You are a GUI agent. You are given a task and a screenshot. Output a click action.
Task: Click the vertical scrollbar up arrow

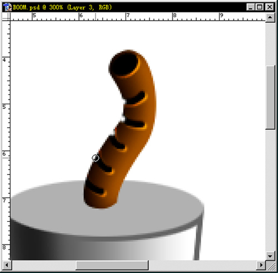pos(270,18)
